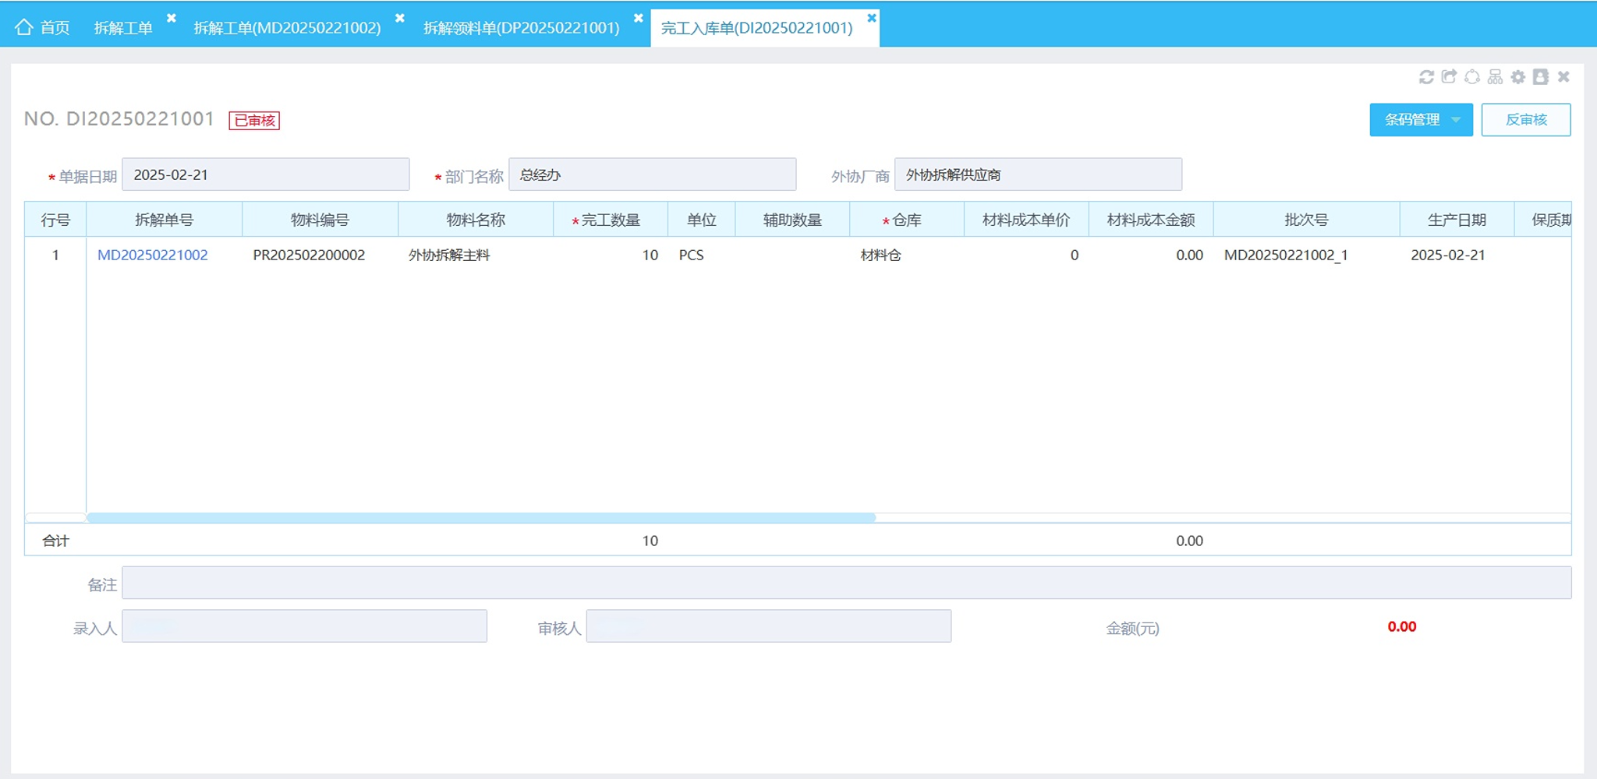Click the contact book icon

click(1540, 76)
